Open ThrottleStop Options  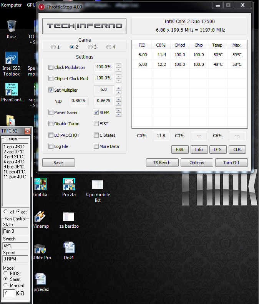click(197, 163)
